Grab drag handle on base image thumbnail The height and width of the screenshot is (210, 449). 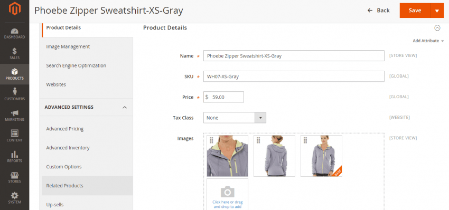pyautogui.click(x=305, y=140)
